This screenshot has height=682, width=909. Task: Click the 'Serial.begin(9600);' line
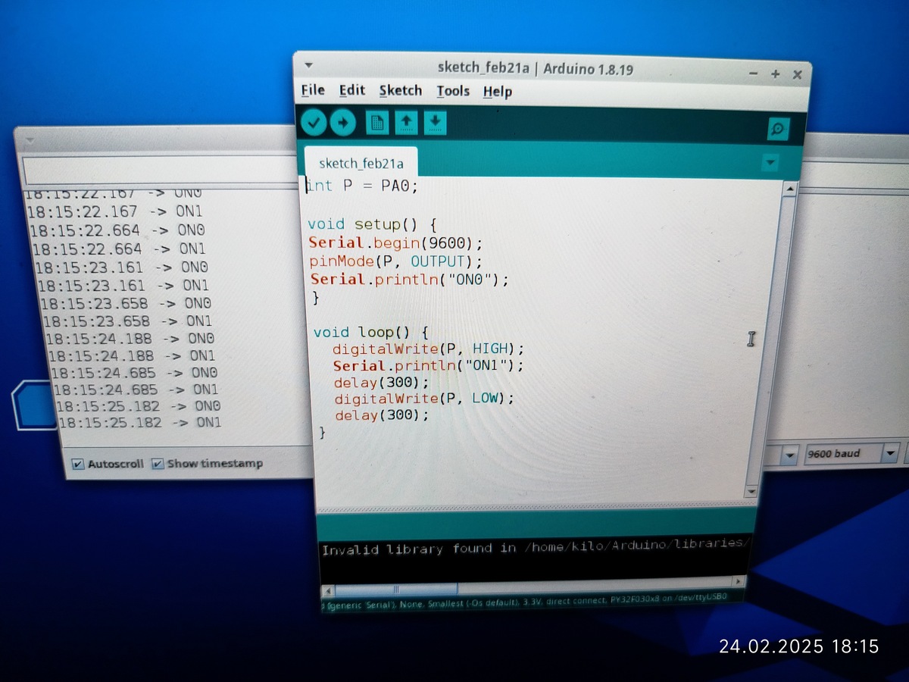pyautogui.click(x=395, y=243)
